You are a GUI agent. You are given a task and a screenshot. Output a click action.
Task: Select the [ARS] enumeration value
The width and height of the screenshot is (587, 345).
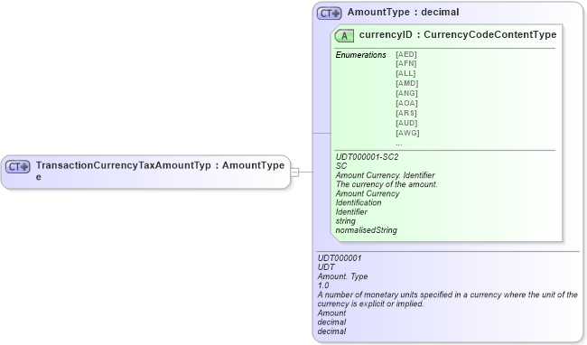[406, 113]
